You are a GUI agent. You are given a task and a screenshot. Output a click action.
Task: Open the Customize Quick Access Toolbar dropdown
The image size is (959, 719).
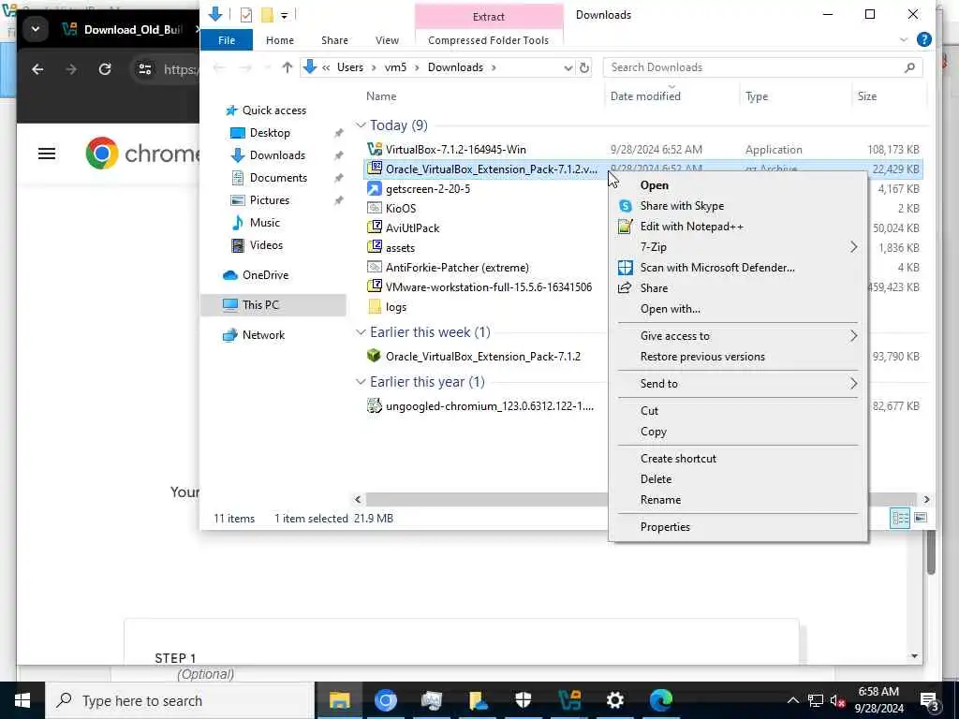click(285, 15)
